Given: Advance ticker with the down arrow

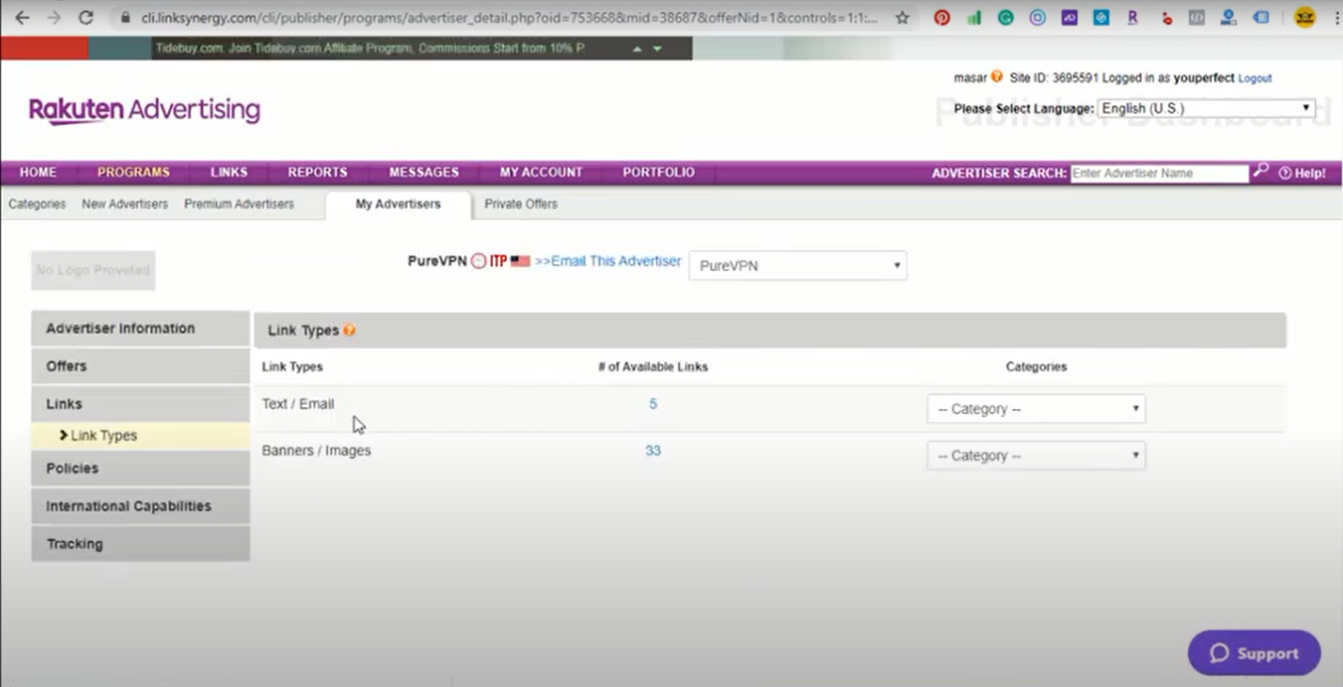Looking at the screenshot, I should coord(657,49).
